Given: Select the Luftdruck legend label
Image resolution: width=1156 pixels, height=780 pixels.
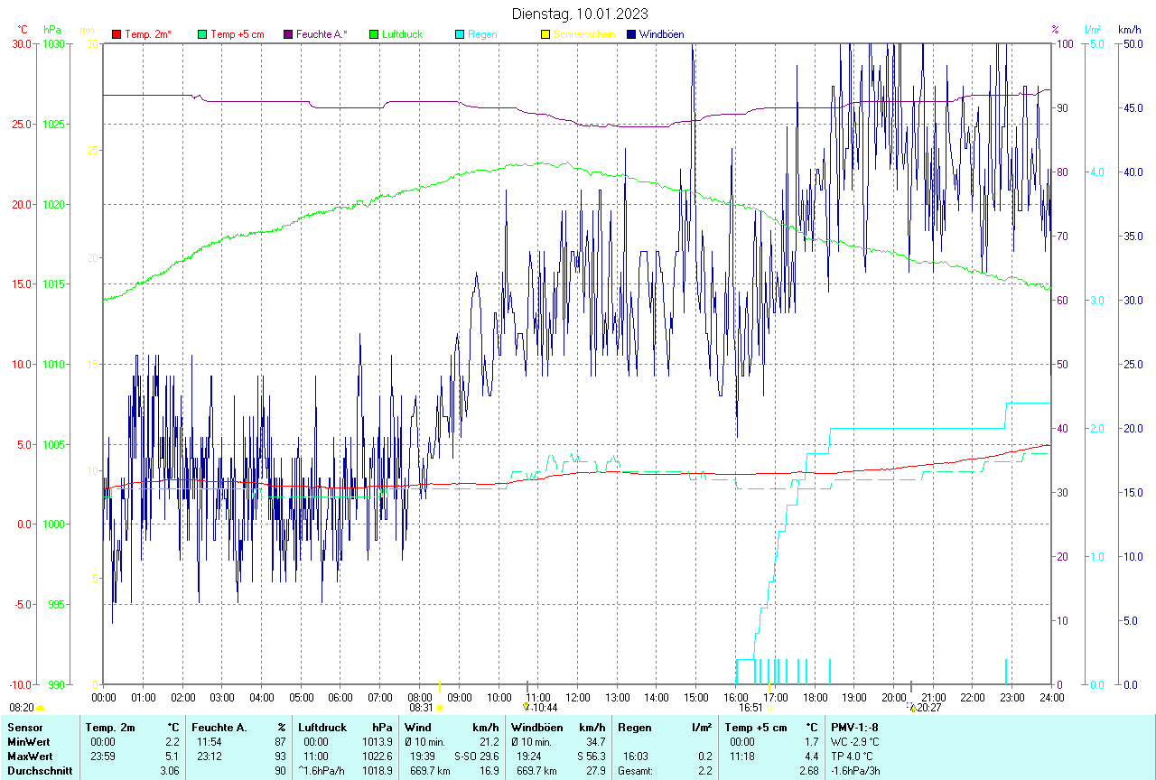Looking at the screenshot, I should [x=403, y=34].
